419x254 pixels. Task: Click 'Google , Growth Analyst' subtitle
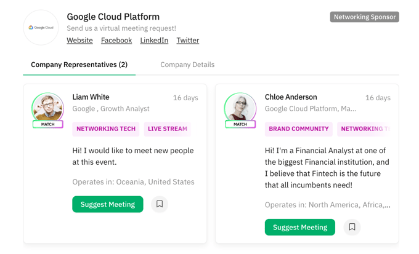pyautogui.click(x=111, y=109)
